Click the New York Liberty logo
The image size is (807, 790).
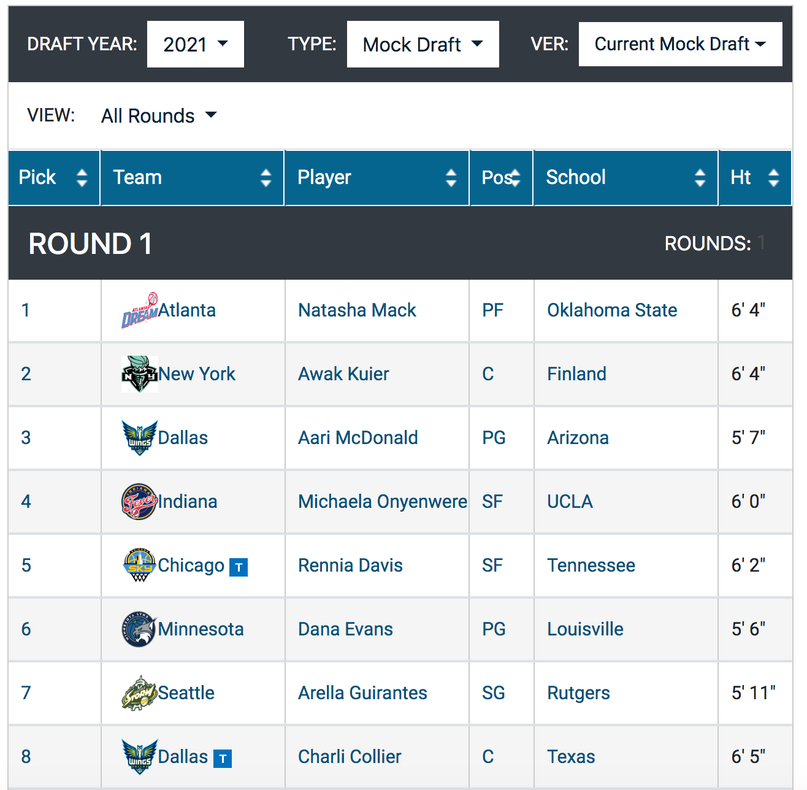pyautogui.click(x=140, y=374)
